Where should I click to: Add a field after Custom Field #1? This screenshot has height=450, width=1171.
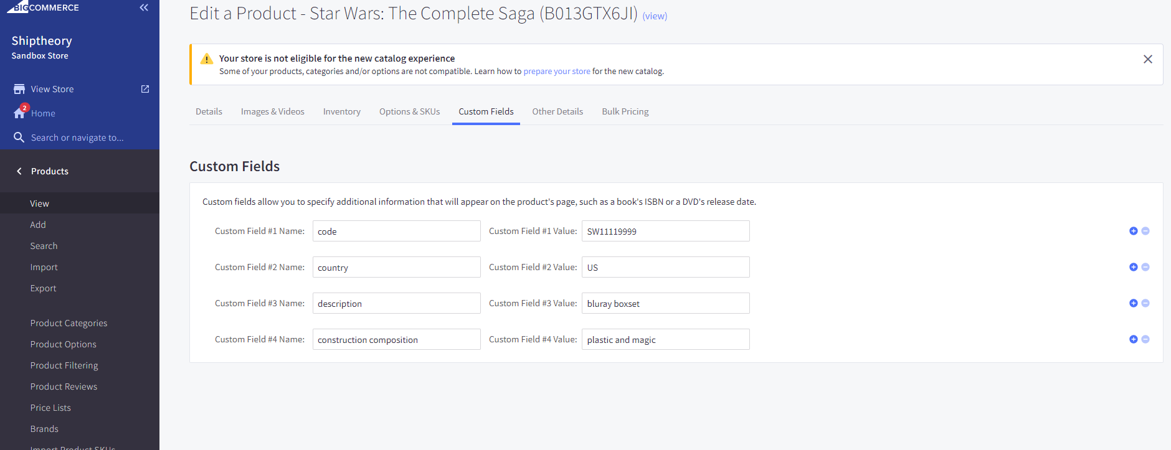point(1134,231)
